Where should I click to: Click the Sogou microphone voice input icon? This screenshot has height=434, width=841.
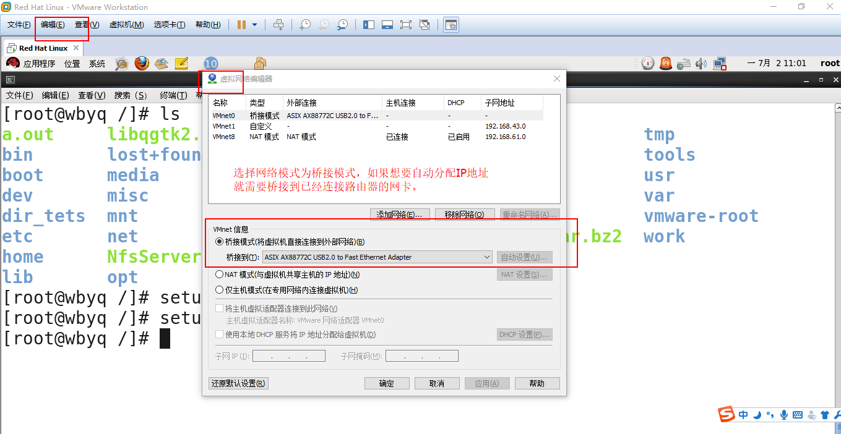pyautogui.click(x=784, y=415)
